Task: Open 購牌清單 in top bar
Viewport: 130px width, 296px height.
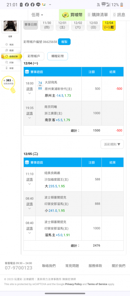Action: 98,15
